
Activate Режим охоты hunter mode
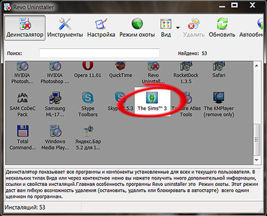tap(137, 28)
